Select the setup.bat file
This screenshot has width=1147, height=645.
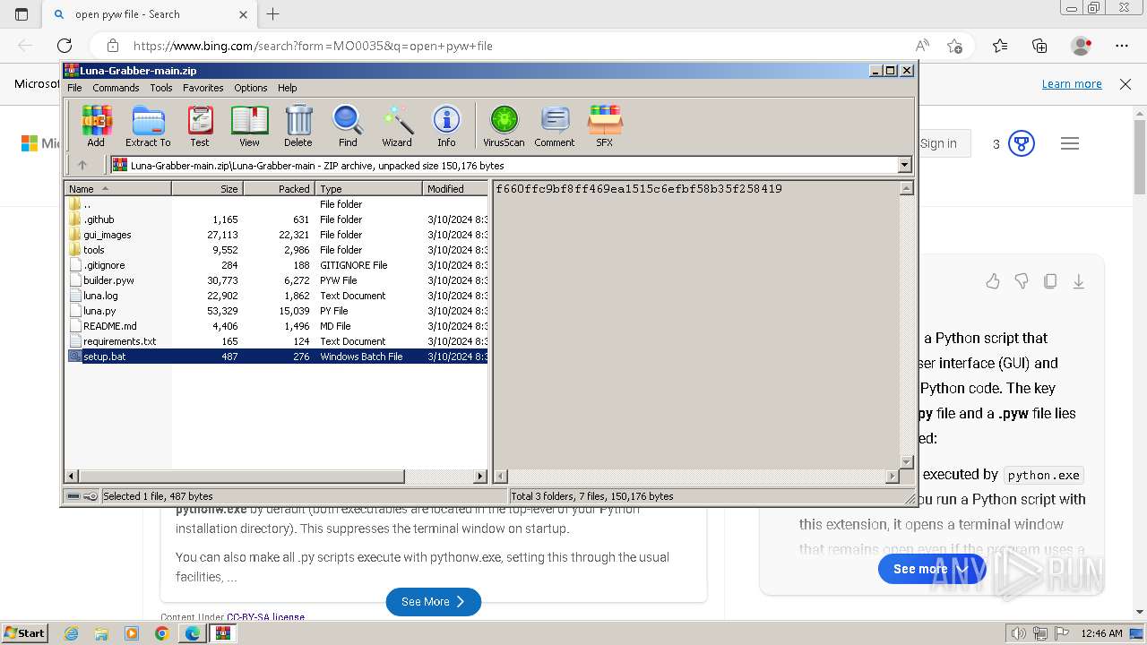pyautogui.click(x=277, y=357)
